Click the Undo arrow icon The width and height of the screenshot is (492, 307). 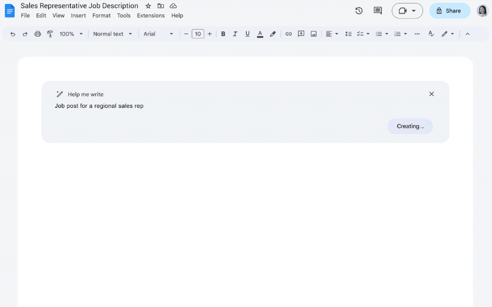pos(13,34)
